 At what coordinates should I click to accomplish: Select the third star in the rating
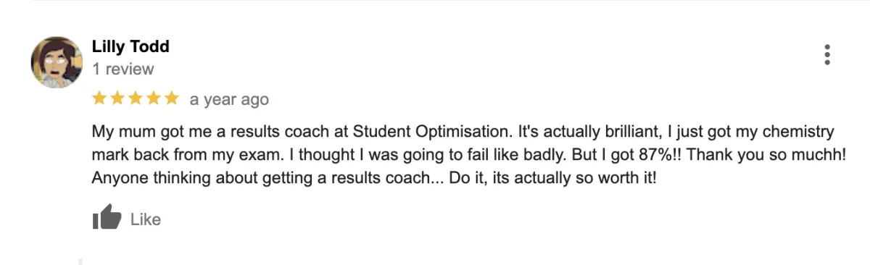pos(135,98)
